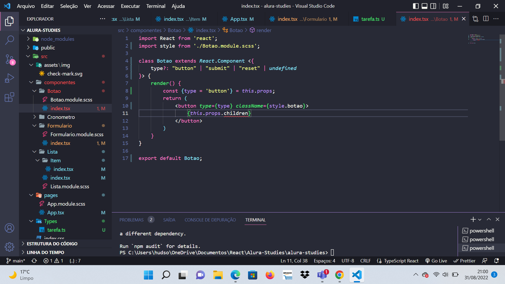
Task: Click the Terminal tab in panel
Action: (255, 220)
